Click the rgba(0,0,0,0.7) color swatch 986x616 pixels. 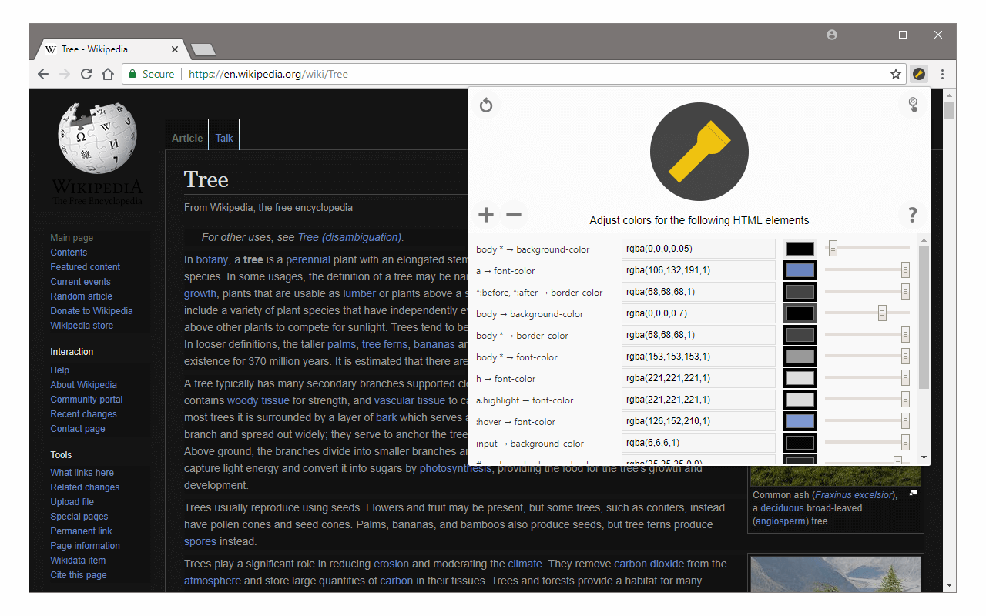click(800, 313)
